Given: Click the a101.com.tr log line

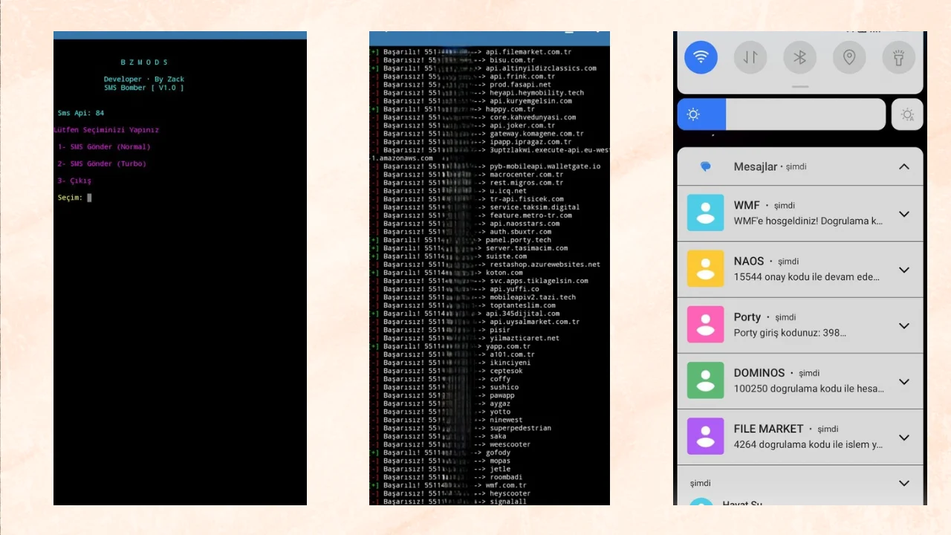Looking at the screenshot, I should pyautogui.click(x=452, y=354).
